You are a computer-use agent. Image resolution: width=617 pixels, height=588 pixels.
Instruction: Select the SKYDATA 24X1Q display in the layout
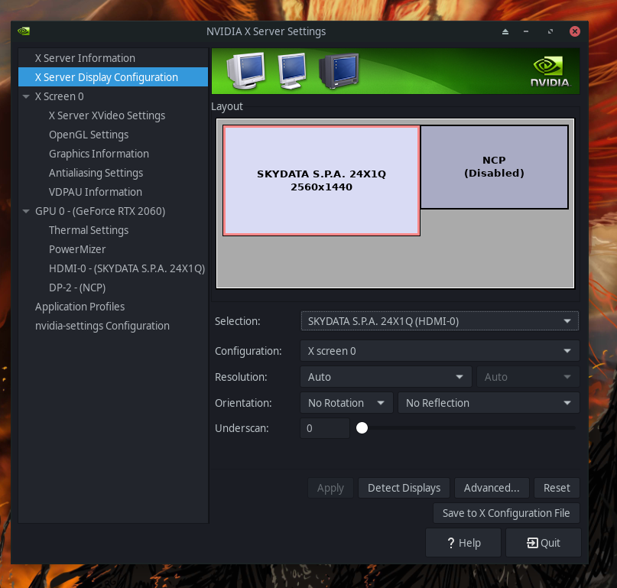[x=321, y=180]
